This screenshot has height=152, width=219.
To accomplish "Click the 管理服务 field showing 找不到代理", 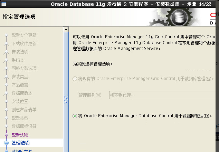I will [x=162, y=95].
